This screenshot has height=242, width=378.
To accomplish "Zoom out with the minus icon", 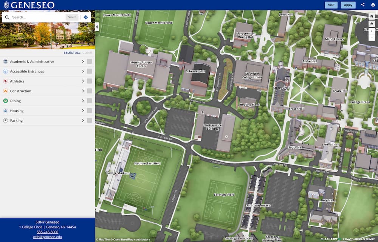I will [x=372, y=38].
